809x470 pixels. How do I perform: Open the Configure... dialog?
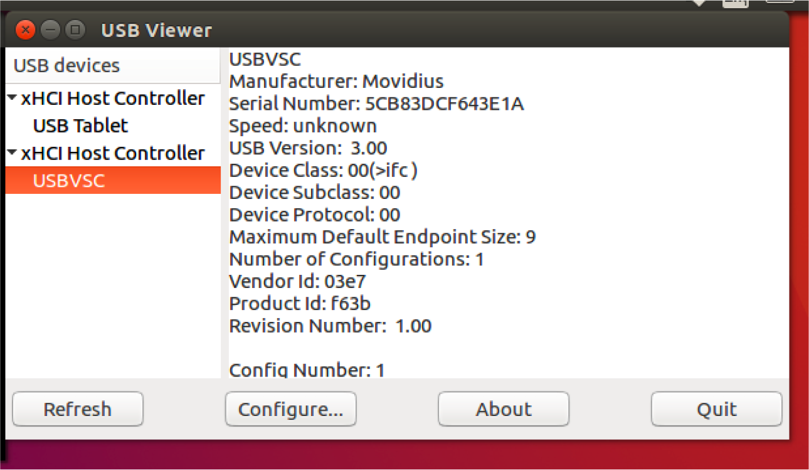(x=290, y=409)
